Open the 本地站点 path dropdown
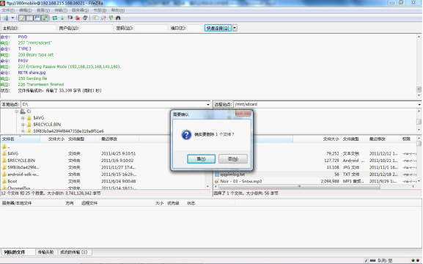Image resolution: width=423 pixels, height=264 pixels. click(x=208, y=104)
